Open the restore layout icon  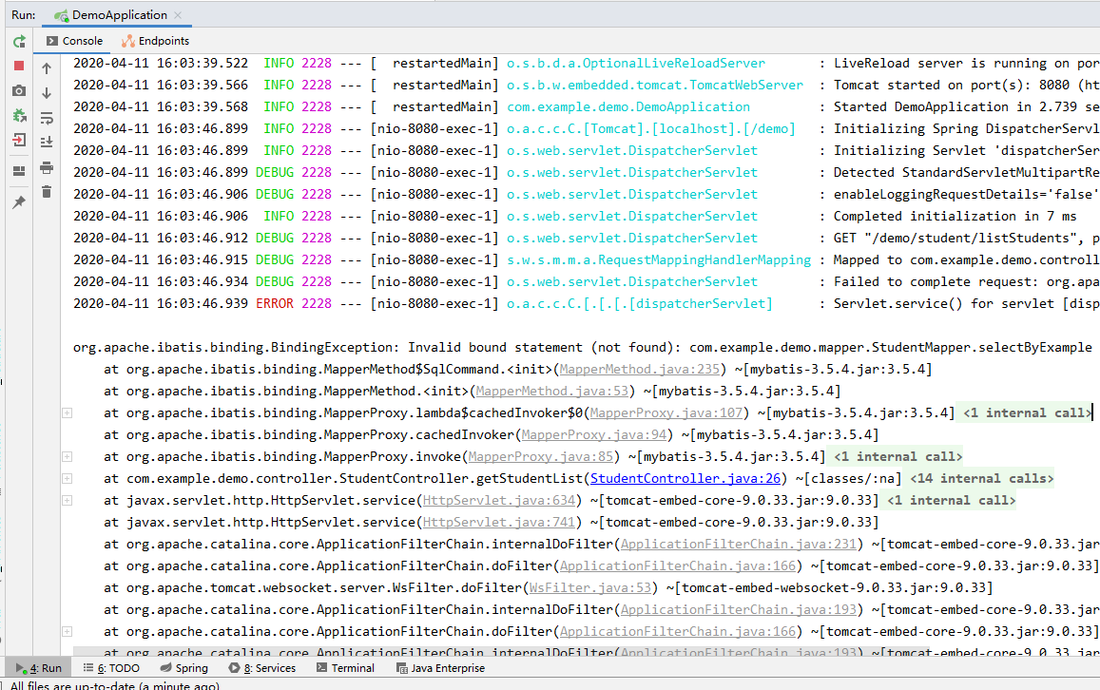pos(19,171)
